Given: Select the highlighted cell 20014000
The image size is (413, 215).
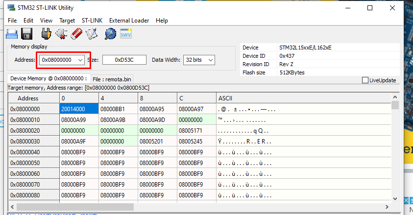Looking at the screenshot, I should pos(79,109).
